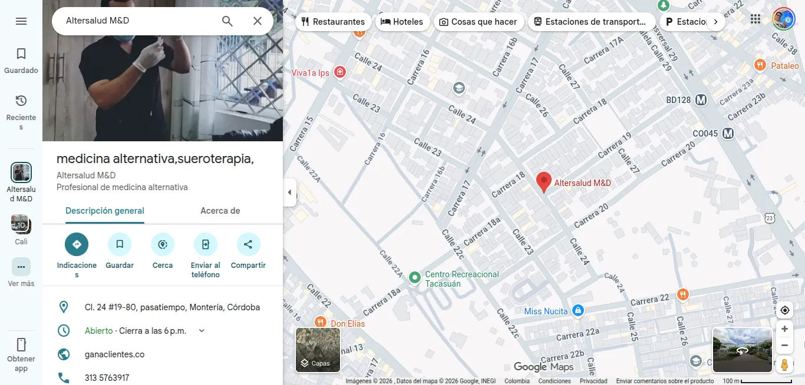
Task: Open Street View photo thumbnail
Action: (x=743, y=350)
